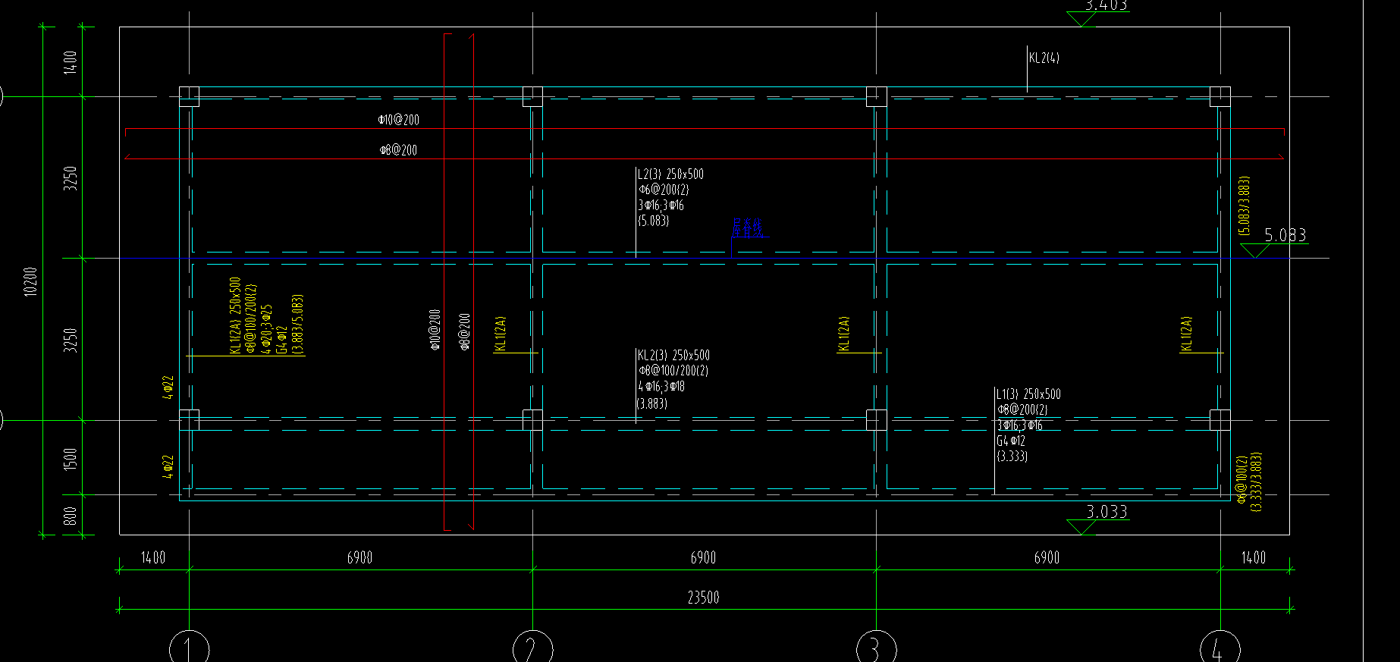Click the axis bubble numbered 4
1400x662 pixels.
(x=1220, y=649)
